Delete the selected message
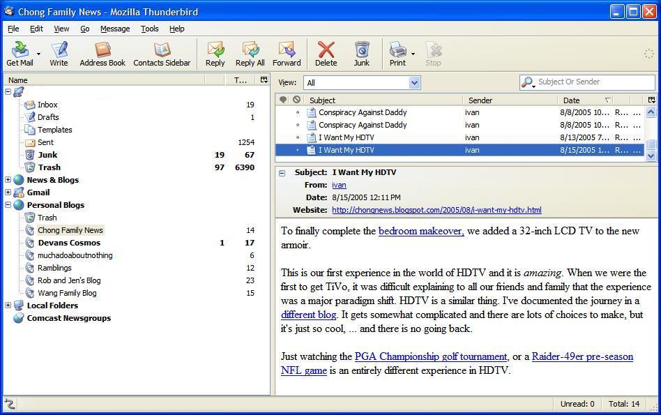This screenshot has width=661, height=415. (326, 54)
